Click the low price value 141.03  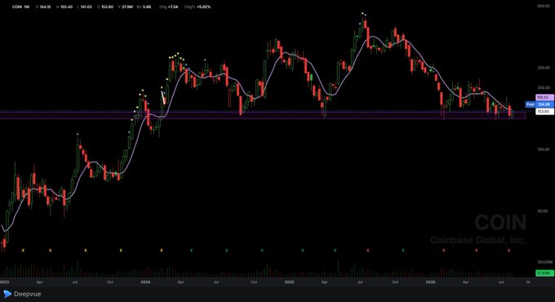(x=87, y=7)
